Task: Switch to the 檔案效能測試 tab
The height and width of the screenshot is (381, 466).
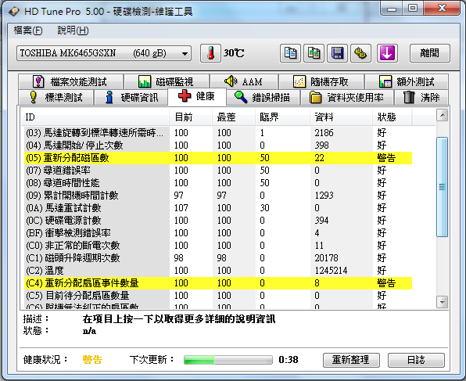Action: 70,81
